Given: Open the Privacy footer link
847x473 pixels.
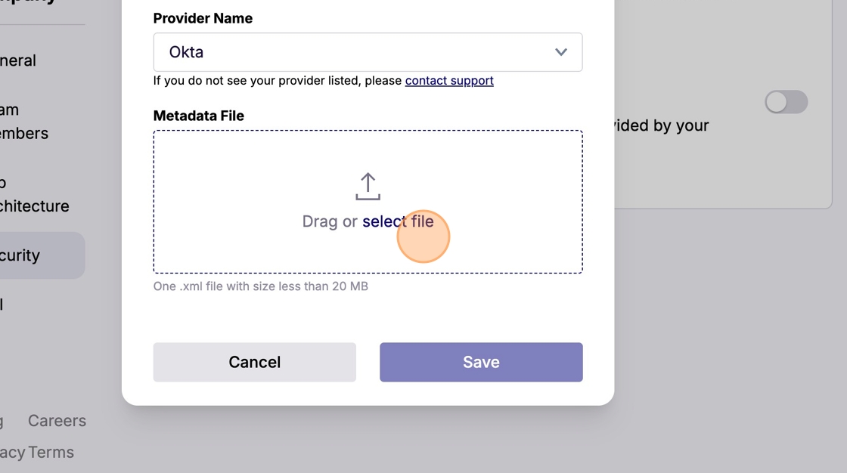Looking at the screenshot, I should [12, 453].
